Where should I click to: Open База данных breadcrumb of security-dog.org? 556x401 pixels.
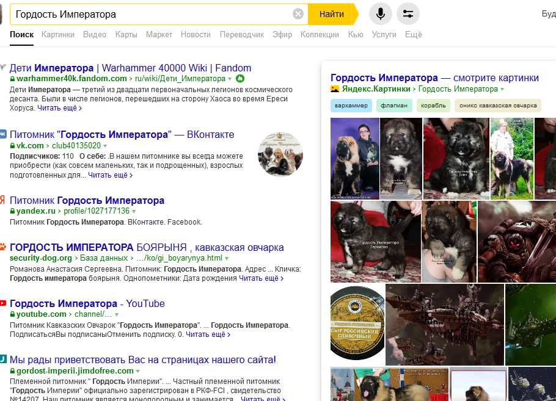click(x=103, y=258)
